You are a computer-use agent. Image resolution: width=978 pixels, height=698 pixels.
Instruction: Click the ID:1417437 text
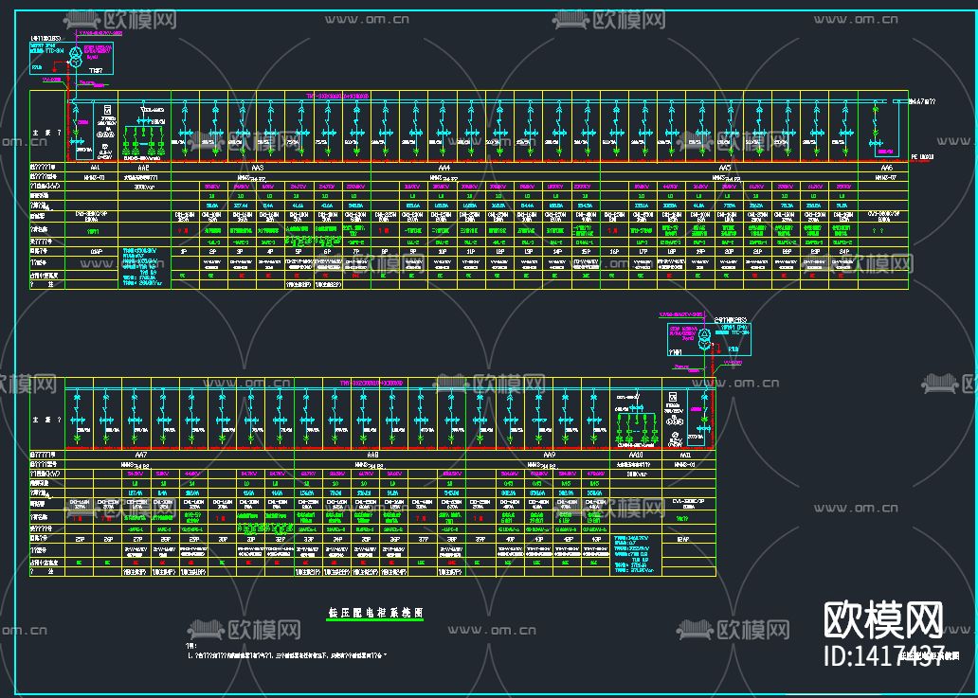click(x=883, y=656)
